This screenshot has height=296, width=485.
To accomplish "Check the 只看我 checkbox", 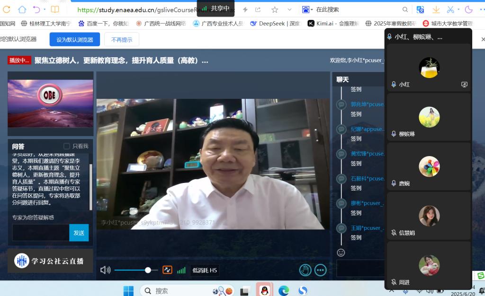I will pyautogui.click(x=67, y=146).
